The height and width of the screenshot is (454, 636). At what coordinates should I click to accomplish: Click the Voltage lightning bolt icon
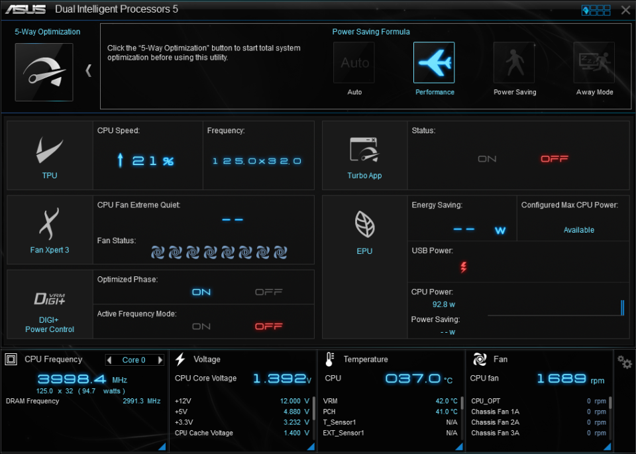tap(180, 359)
